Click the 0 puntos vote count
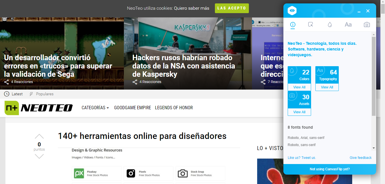Screen dimensions: 385x184 (x=39, y=146)
